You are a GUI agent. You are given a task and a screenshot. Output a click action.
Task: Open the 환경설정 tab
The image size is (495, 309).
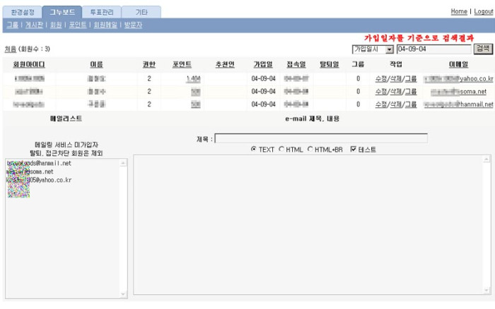point(22,12)
